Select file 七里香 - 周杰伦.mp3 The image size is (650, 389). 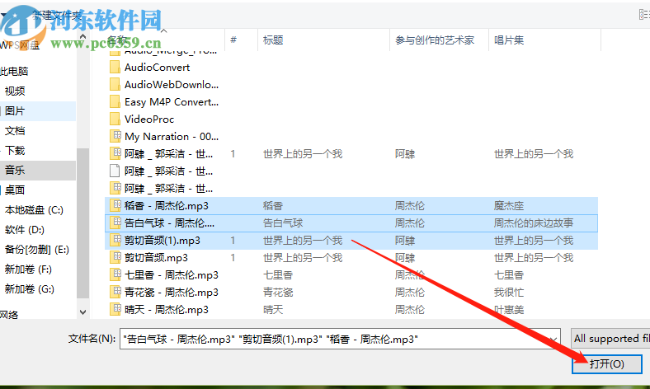pyautogui.click(x=172, y=274)
